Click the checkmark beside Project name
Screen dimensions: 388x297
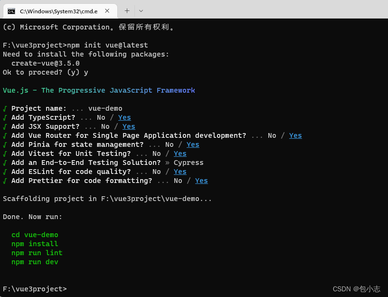5,108
